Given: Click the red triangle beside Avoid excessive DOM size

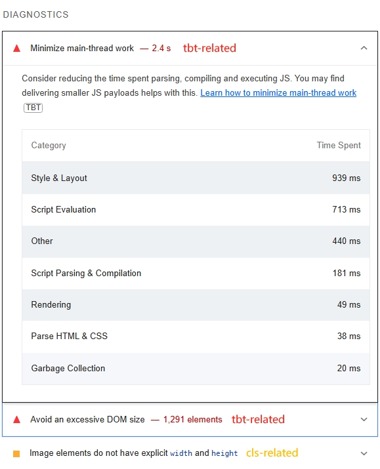Looking at the screenshot, I should pyautogui.click(x=17, y=419).
